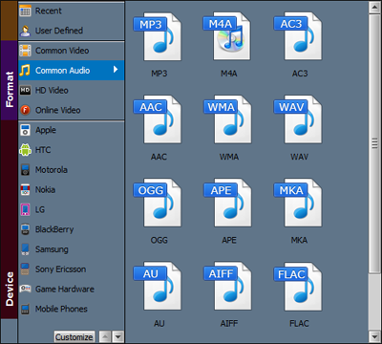
Task: Select the Samsung device category
Action: (x=72, y=249)
